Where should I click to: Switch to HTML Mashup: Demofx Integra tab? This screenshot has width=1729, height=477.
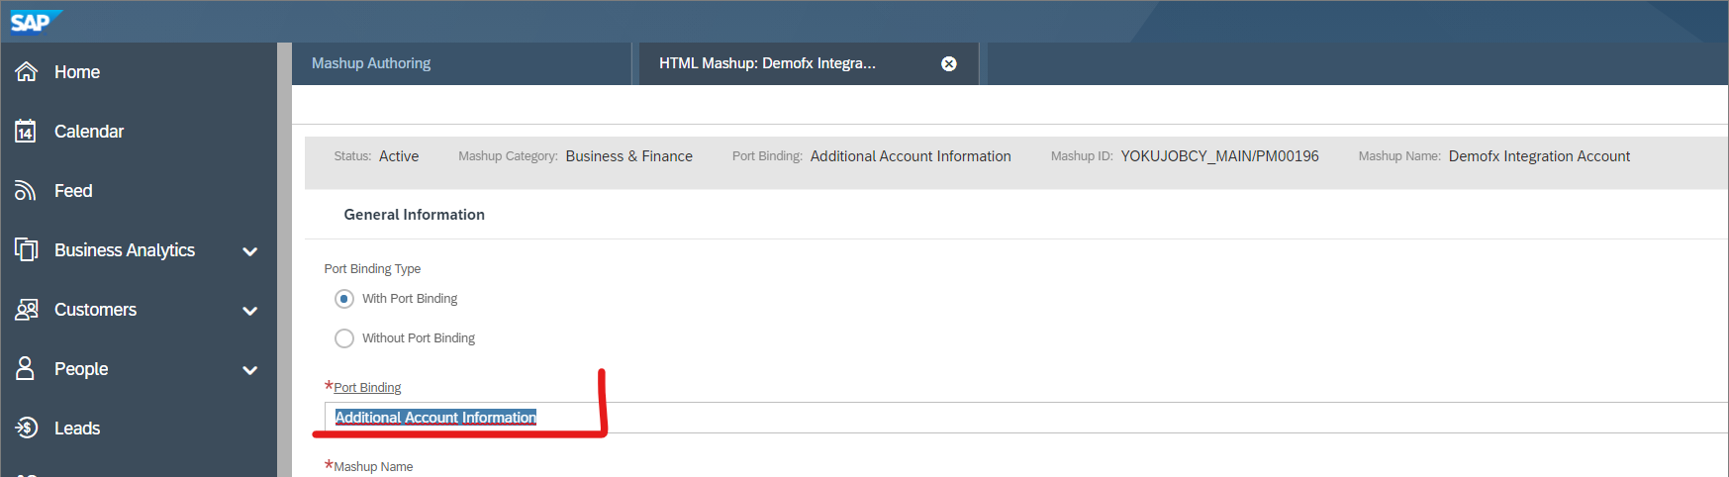[x=767, y=63]
